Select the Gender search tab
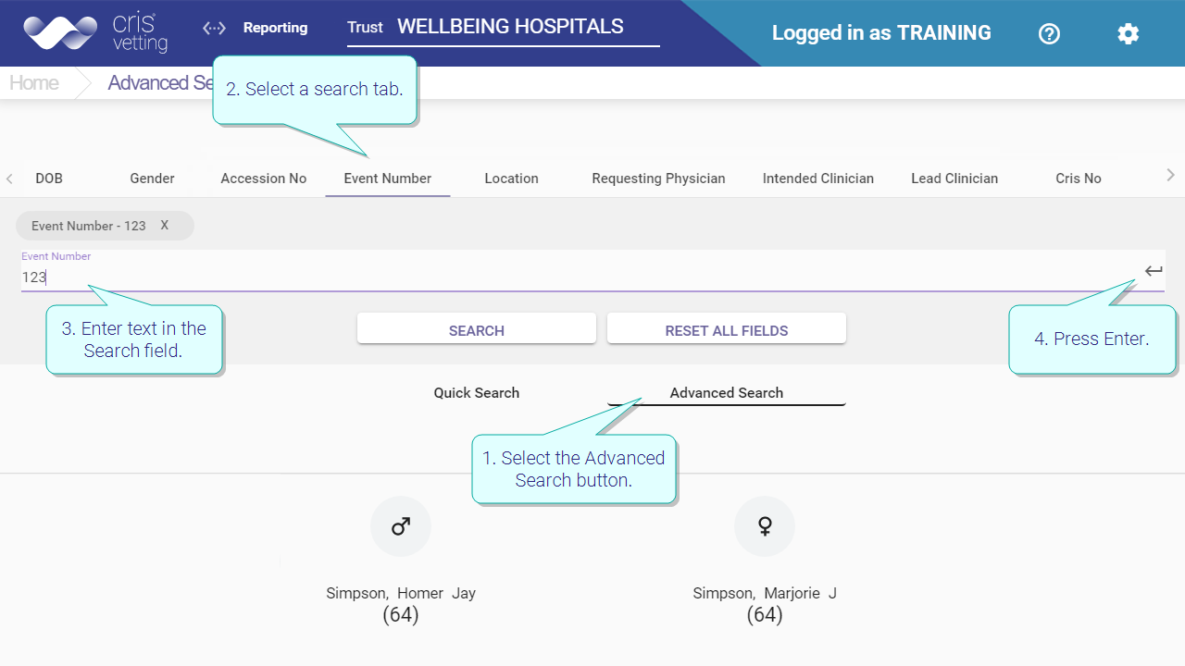 click(153, 179)
